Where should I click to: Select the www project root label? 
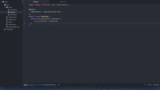point(6,2)
